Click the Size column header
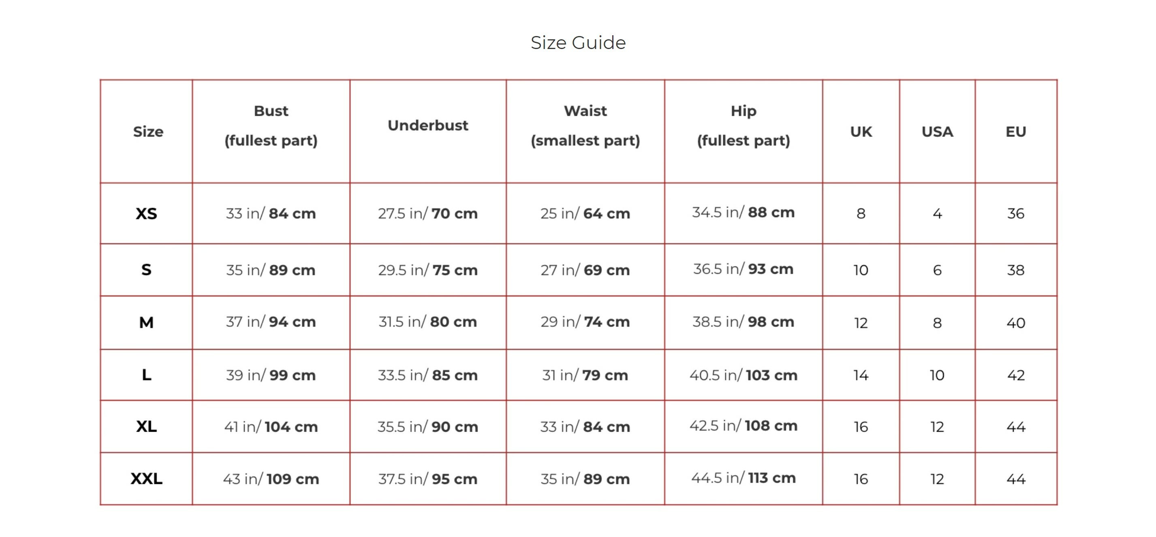This screenshot has width=1156, height=537. click(148, 132)
